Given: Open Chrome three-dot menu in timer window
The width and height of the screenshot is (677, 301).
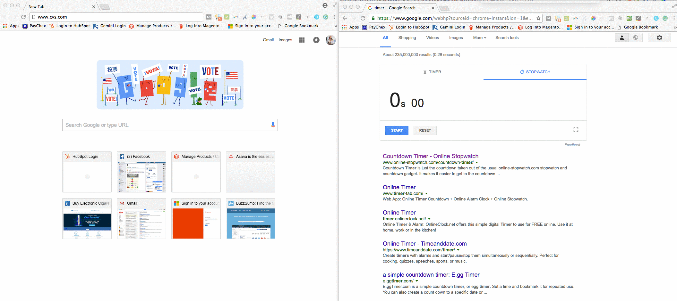Looking at the screenshot, I should tap(674, 18).
